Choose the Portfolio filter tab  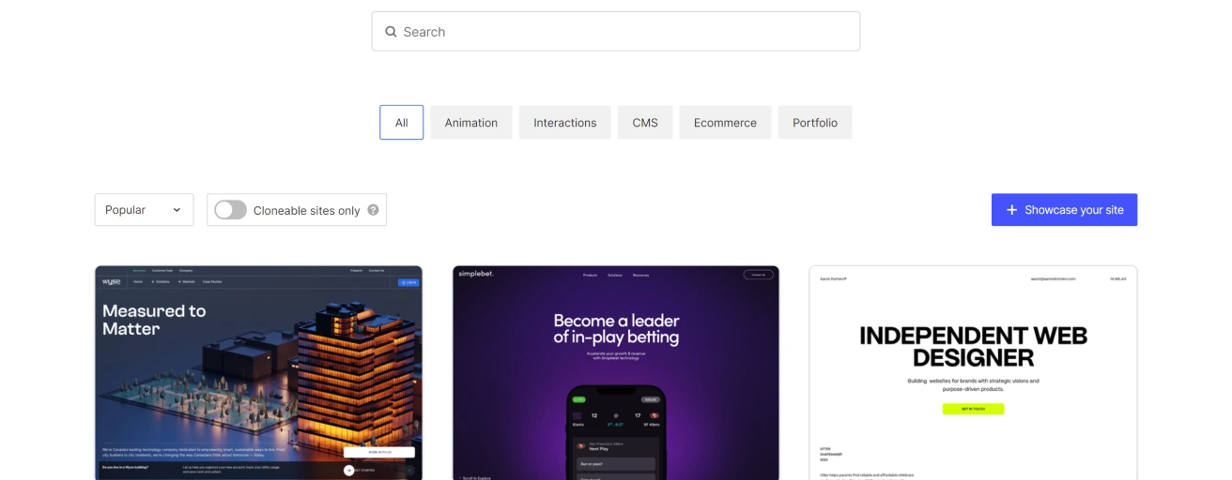815,123
